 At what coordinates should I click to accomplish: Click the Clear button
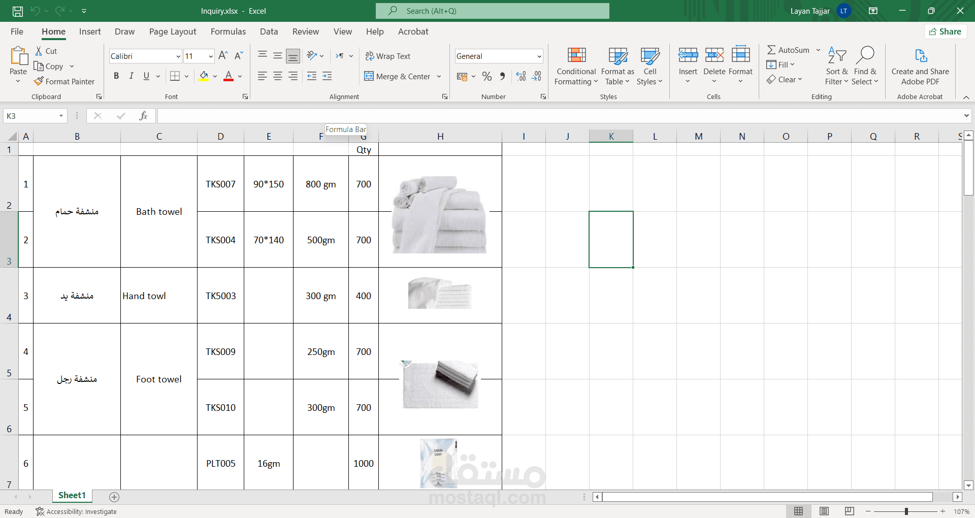pyautogui.click(x=785, y=79)
